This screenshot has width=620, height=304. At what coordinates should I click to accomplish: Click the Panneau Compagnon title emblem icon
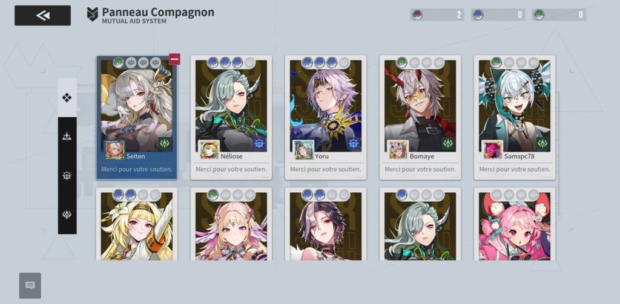(x=93, y=15)
